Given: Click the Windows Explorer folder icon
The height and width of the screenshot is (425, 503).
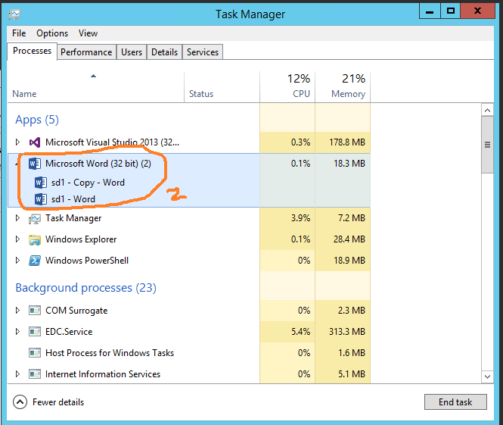Looking at the screenshot, I should pyautogui.click(x=35, y=240).
